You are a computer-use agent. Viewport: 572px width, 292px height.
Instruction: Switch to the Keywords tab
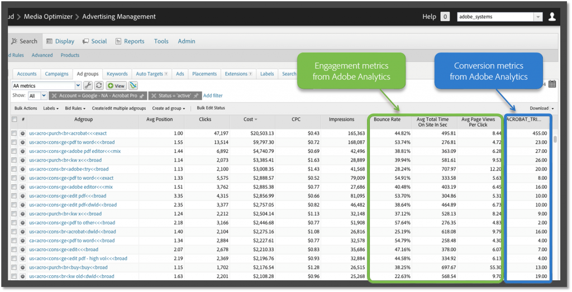(x=117, y=74)
